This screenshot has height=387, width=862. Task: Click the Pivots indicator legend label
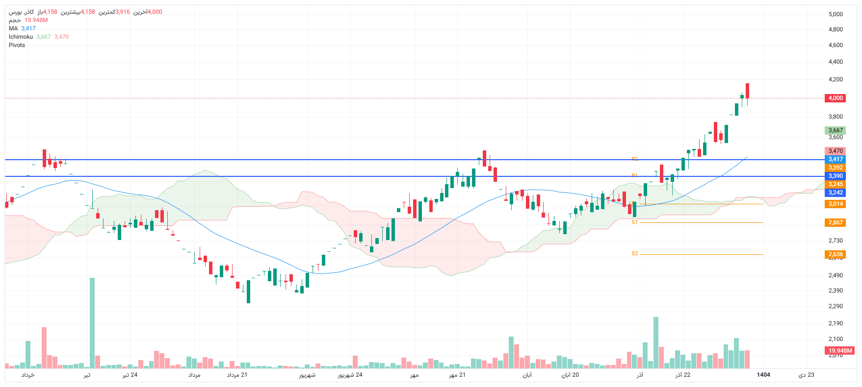point(17,45)
